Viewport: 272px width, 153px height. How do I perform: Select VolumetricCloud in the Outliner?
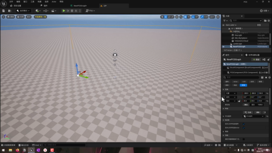pos(241,41)
